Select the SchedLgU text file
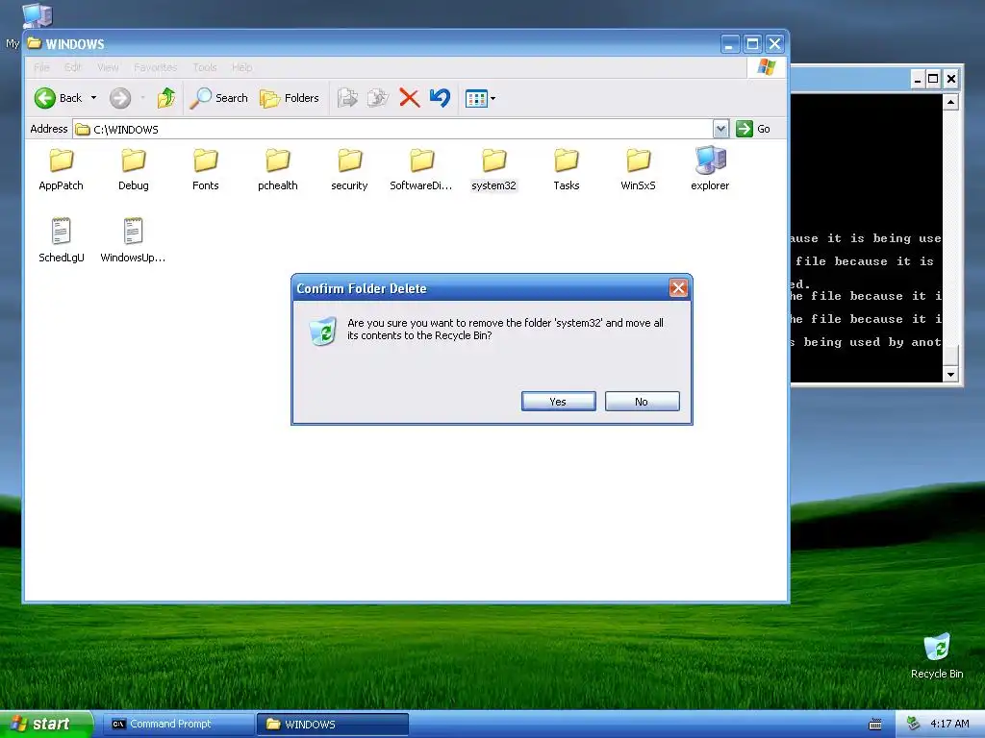The image size is (985, 738). tap(61, 239)
